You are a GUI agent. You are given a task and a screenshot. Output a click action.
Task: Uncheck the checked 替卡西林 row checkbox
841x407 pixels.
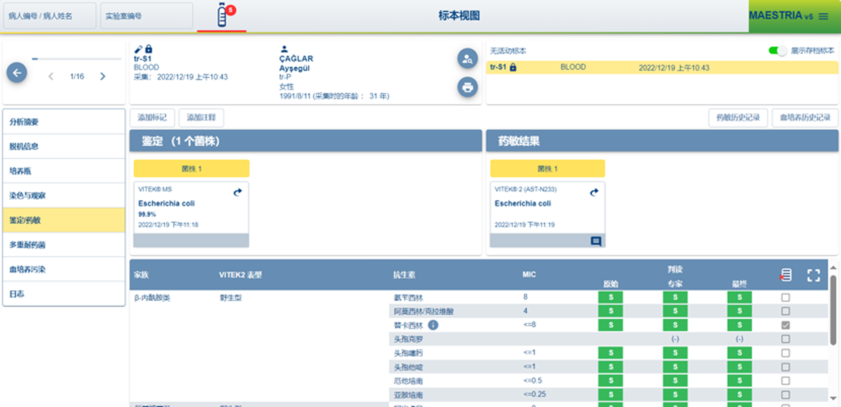(x=785, y=325)
